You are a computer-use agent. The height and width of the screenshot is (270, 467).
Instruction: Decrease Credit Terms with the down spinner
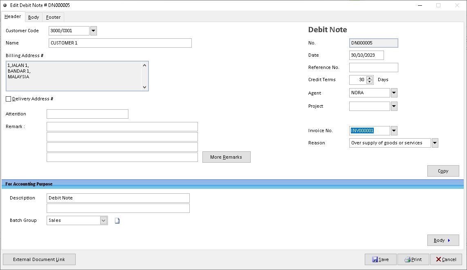pos(370,82)
